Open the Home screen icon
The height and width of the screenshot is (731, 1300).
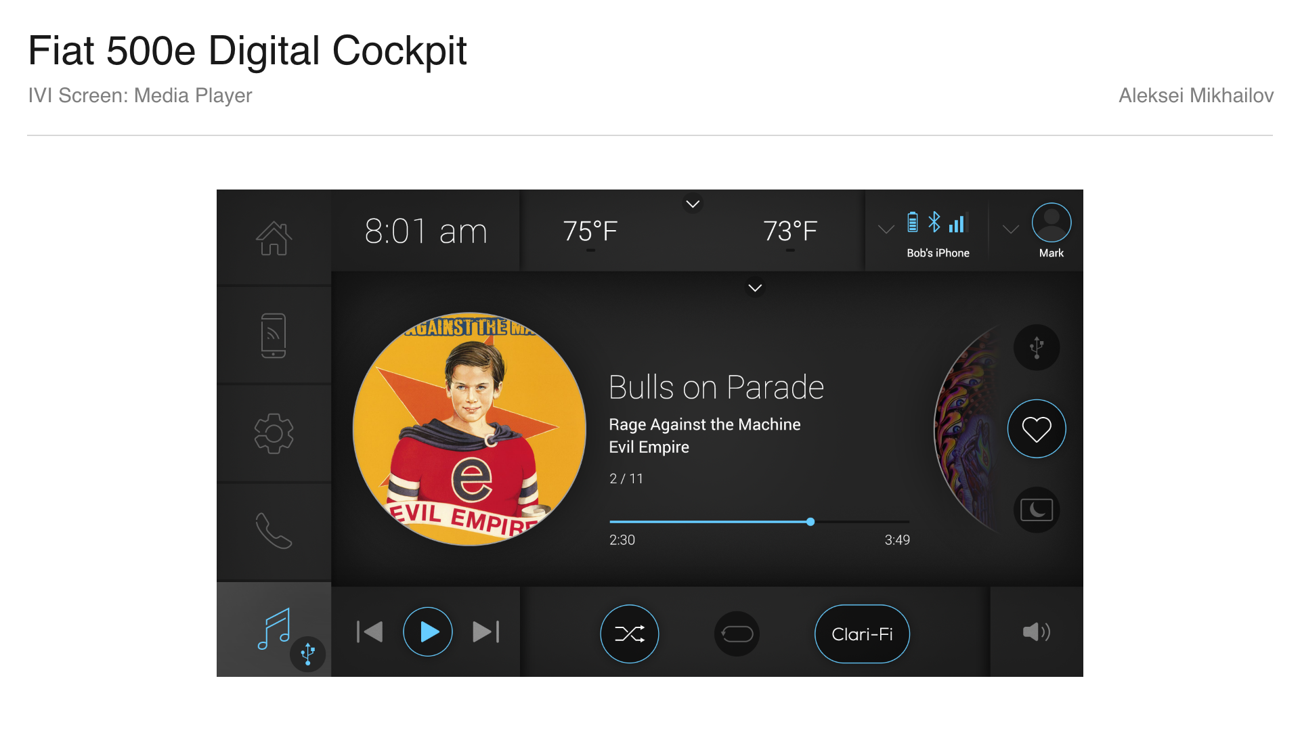tap(274, 238)
